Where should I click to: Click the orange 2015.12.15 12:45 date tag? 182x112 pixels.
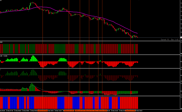point(69,111)
